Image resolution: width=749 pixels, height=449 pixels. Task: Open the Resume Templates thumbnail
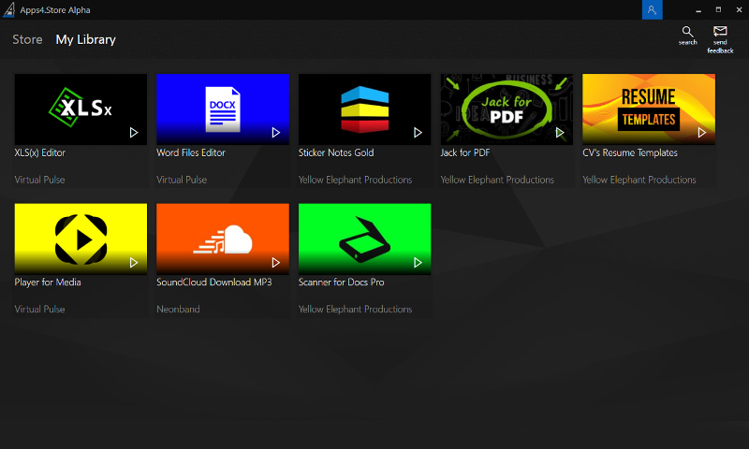click(649, 109)
